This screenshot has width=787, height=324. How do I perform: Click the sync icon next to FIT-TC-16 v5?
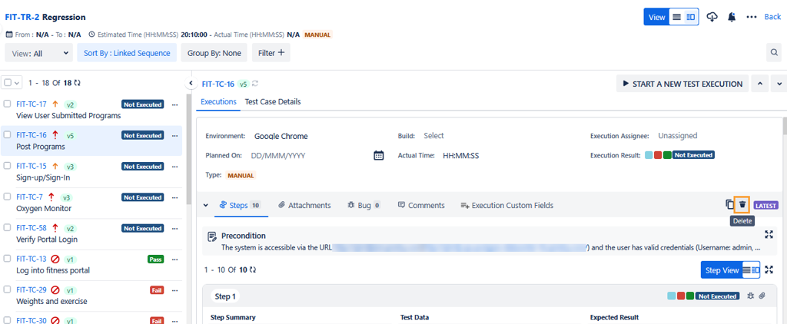(x=255, y=84)
